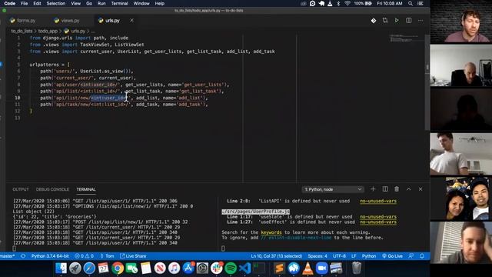
Task: Select Python 3.7.4 64-bit interpreter in status bar
Action: point(50,256)
